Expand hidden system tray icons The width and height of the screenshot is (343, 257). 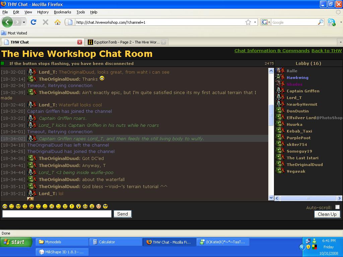302,247
